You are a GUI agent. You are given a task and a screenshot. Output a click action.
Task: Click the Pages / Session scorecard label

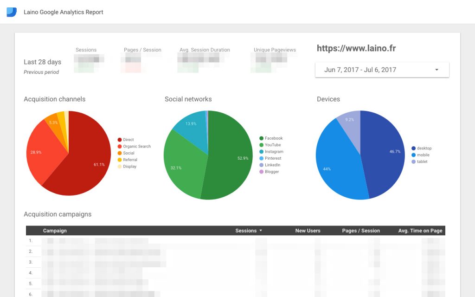(142, 50)
